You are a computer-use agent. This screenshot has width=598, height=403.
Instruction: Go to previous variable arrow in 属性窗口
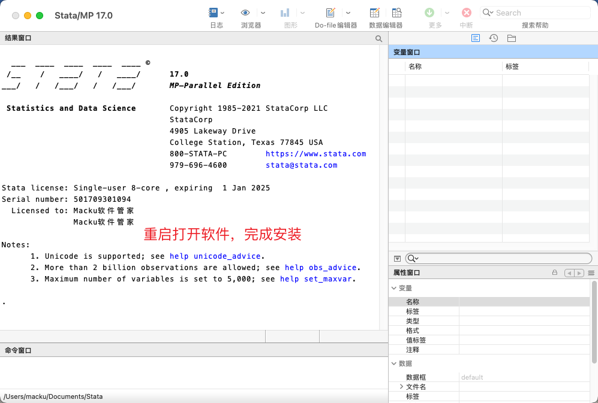(569, 272)
